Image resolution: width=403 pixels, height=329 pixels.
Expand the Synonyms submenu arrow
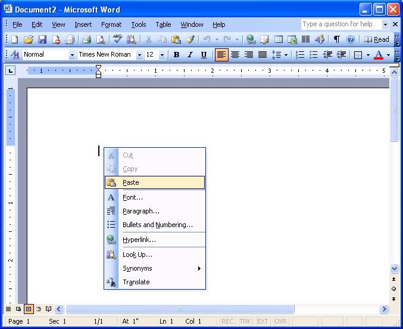click(199, 268)
